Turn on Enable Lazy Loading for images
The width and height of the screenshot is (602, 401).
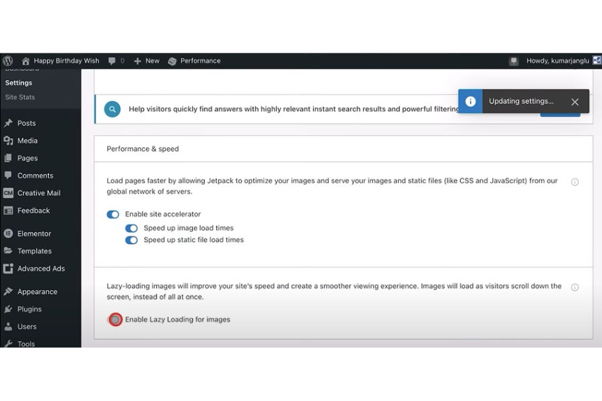tap(115, 319)
